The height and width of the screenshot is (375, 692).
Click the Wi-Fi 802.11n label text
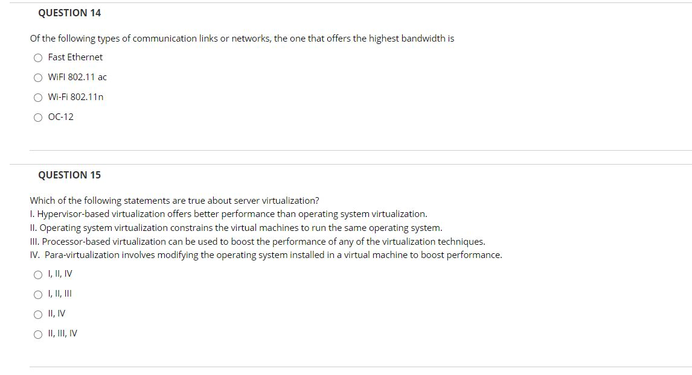pyautogui.click(x=75, y=97)
